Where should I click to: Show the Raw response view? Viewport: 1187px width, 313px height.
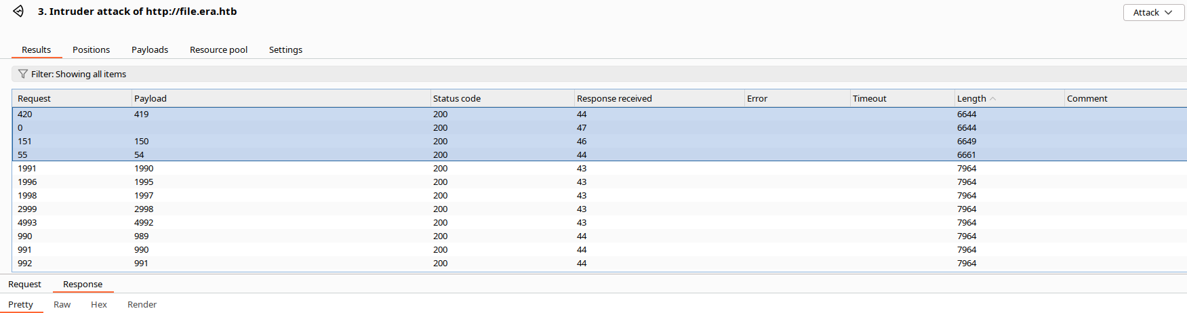click(x=62, y=304)
